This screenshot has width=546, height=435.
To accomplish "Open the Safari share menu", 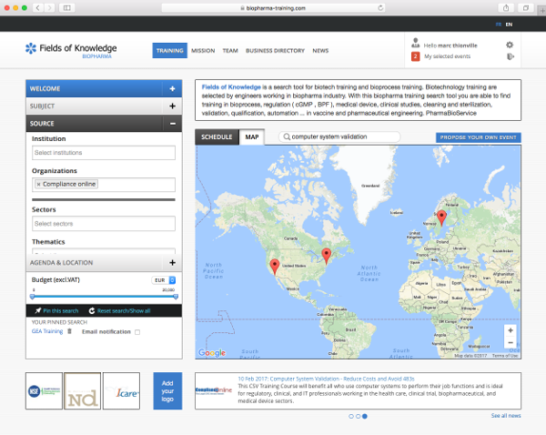I will [506, 7].
